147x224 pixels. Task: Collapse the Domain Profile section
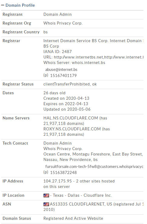coord(2,5)
